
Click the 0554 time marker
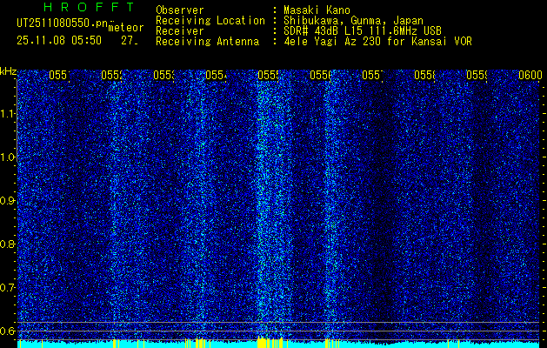point(217,75)
